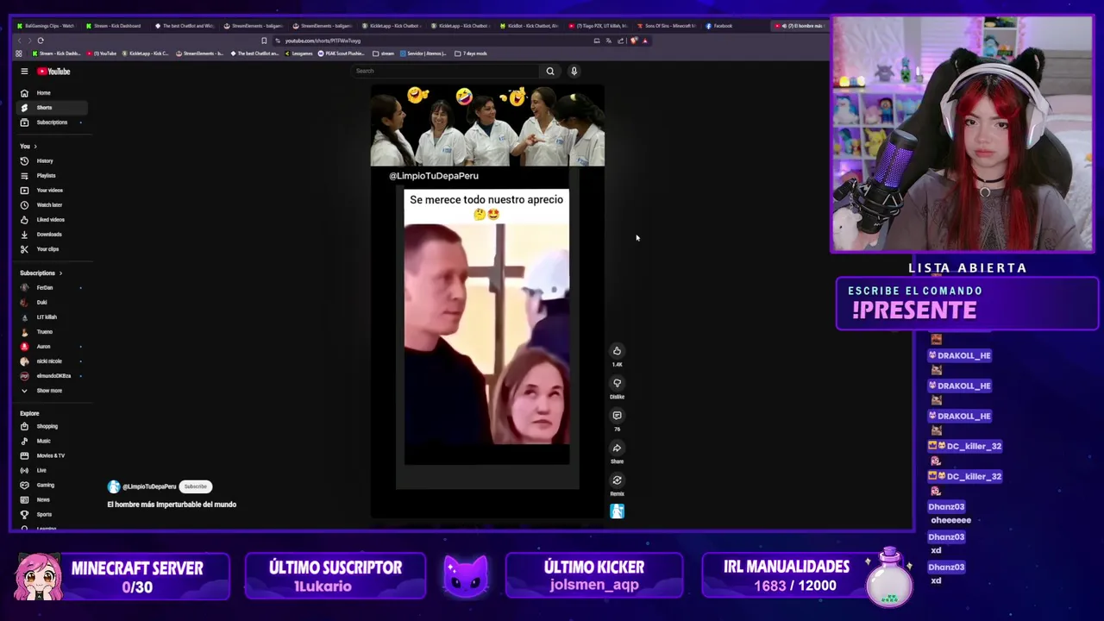Open stream bookmark folder
1104x621 pixels.
(384, 53)
